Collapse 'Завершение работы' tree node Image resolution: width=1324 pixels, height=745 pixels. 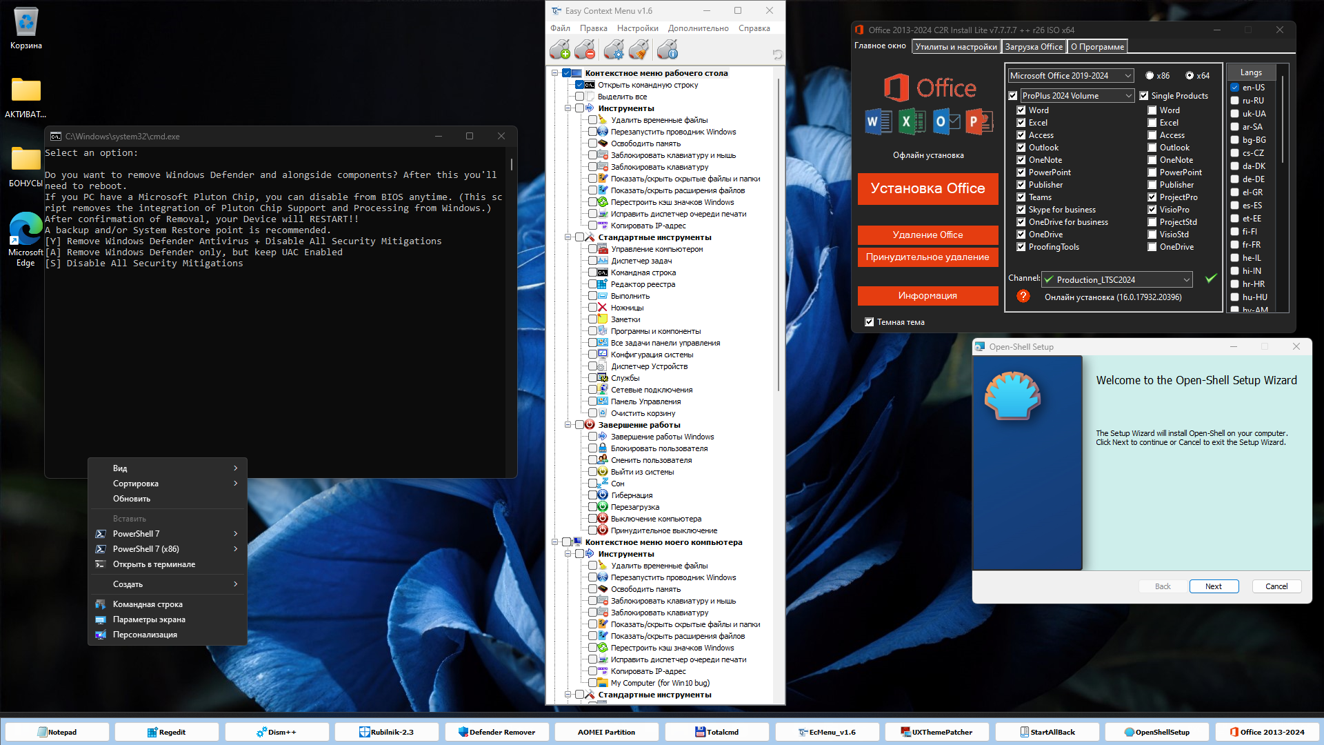coord(568,425)
